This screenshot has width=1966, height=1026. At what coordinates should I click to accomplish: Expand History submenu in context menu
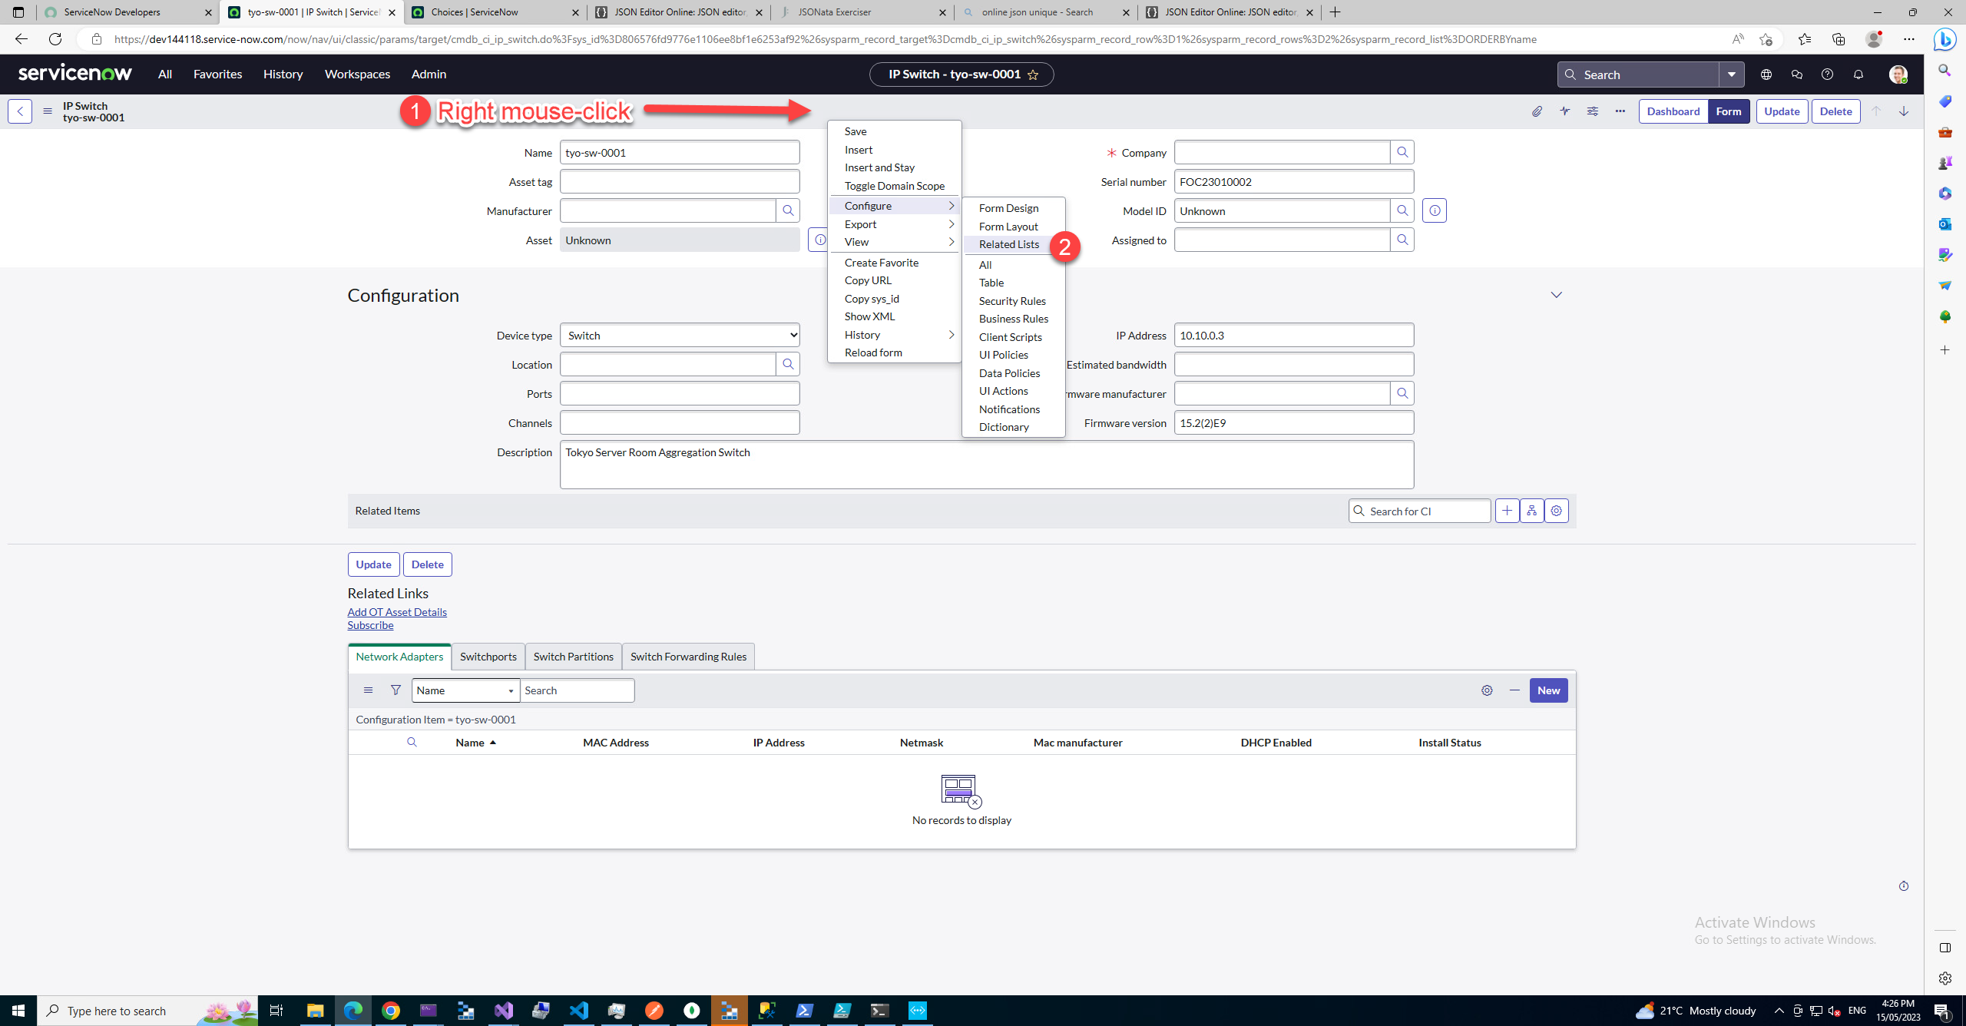tap(895, 335)
